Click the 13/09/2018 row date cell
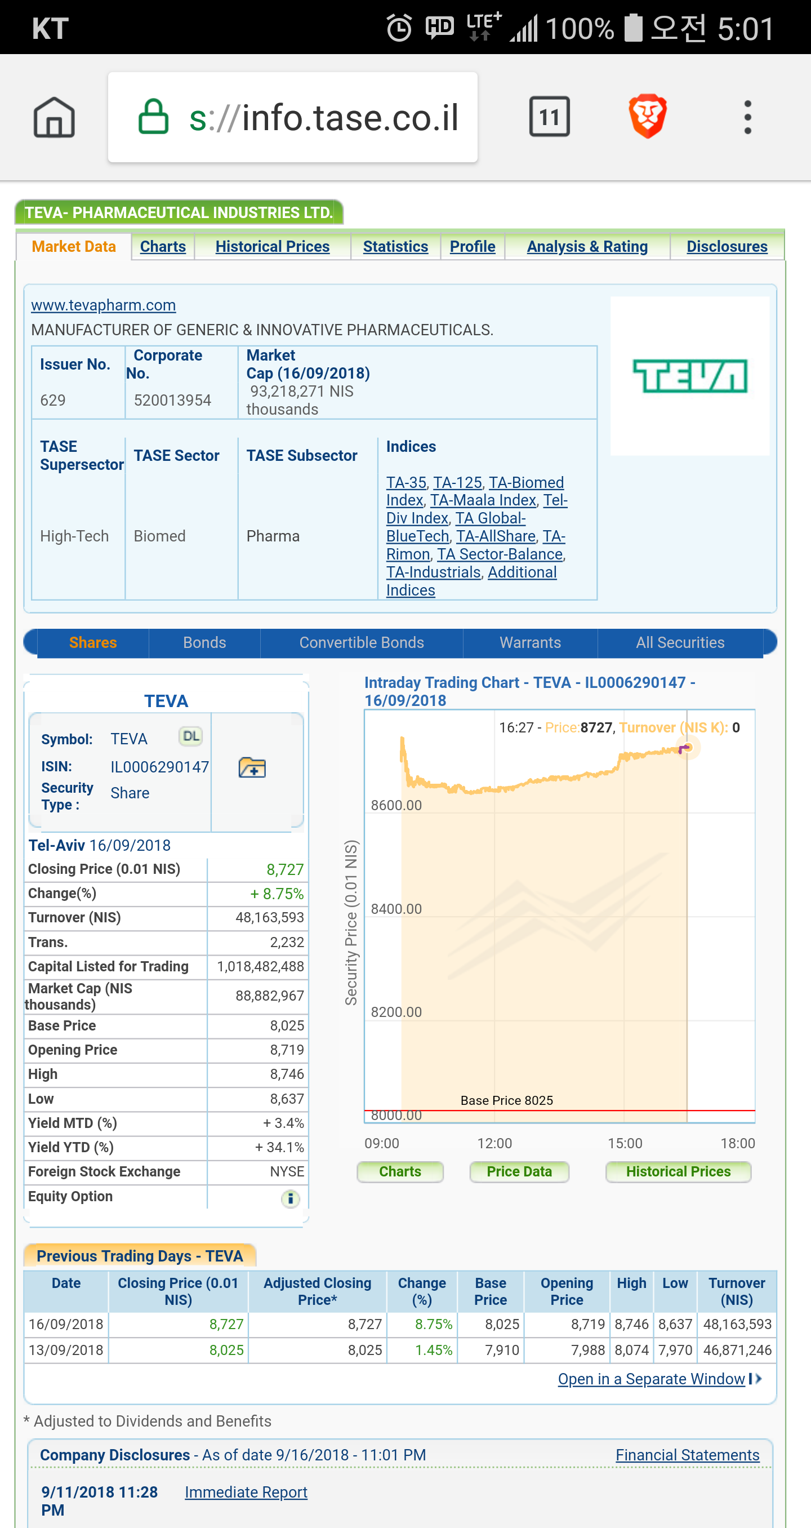 coord(66,1351)
